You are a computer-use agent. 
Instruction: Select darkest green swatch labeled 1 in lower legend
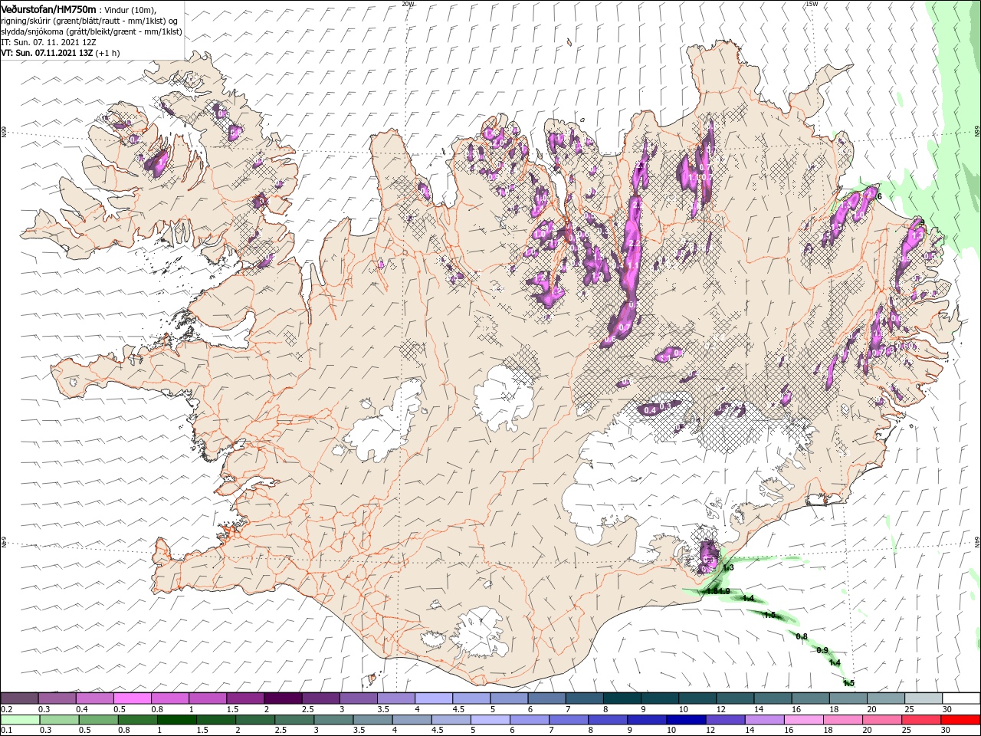[177, 720]
